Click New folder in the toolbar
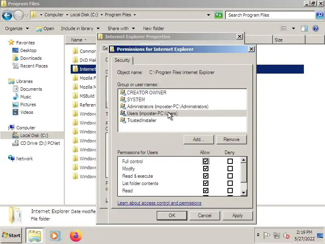 click(x=154, y=28)
